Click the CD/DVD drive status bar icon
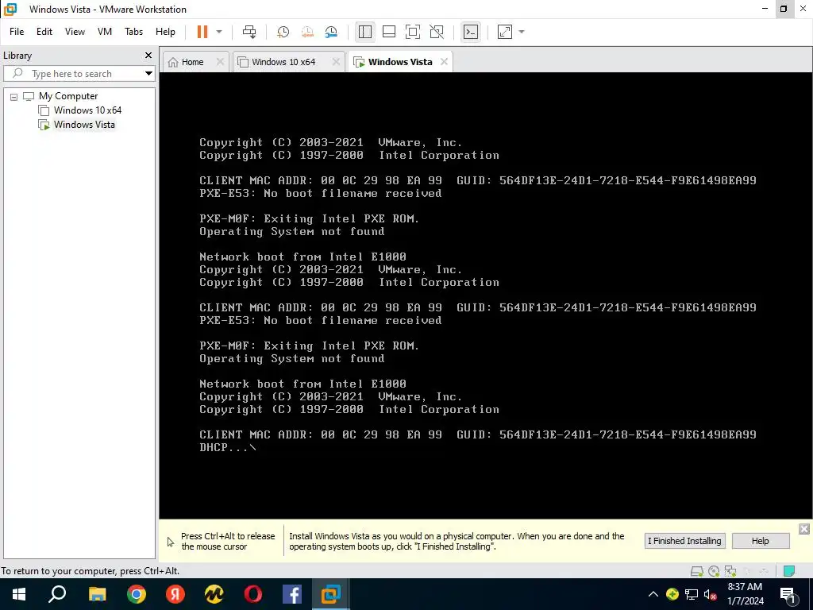Viewport: 813px width, 610px height. coord(714,571)
